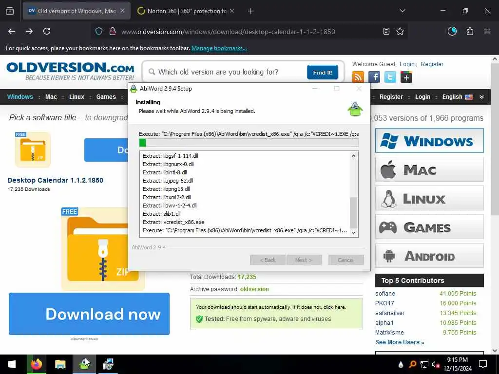Open File Explorer from the taskbar
Viewport: 499px width, 374px height.
[60, 364]
